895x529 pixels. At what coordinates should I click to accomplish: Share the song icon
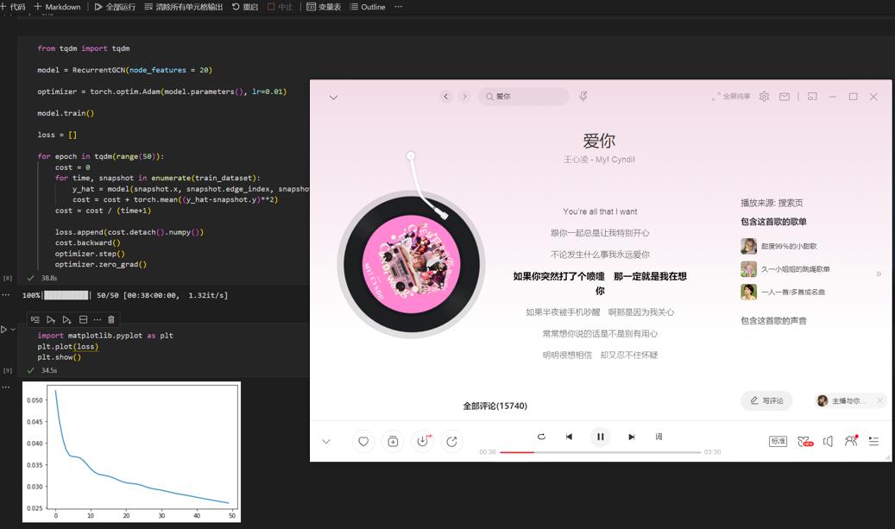click(x=451, y=441)
